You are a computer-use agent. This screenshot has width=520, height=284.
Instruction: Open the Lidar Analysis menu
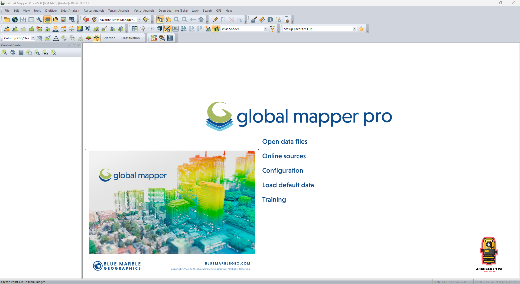click(x=70, y=11)
